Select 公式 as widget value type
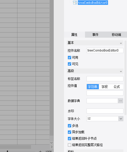Viewport: 127px width, 152px height. (117, 87)
